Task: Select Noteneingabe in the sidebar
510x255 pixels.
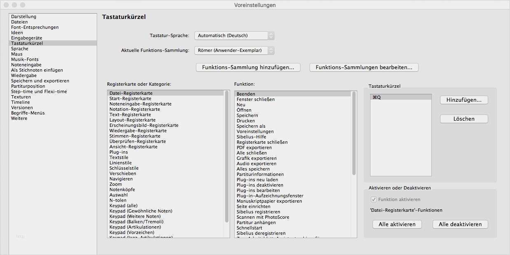Action: [x=53, y=65]
